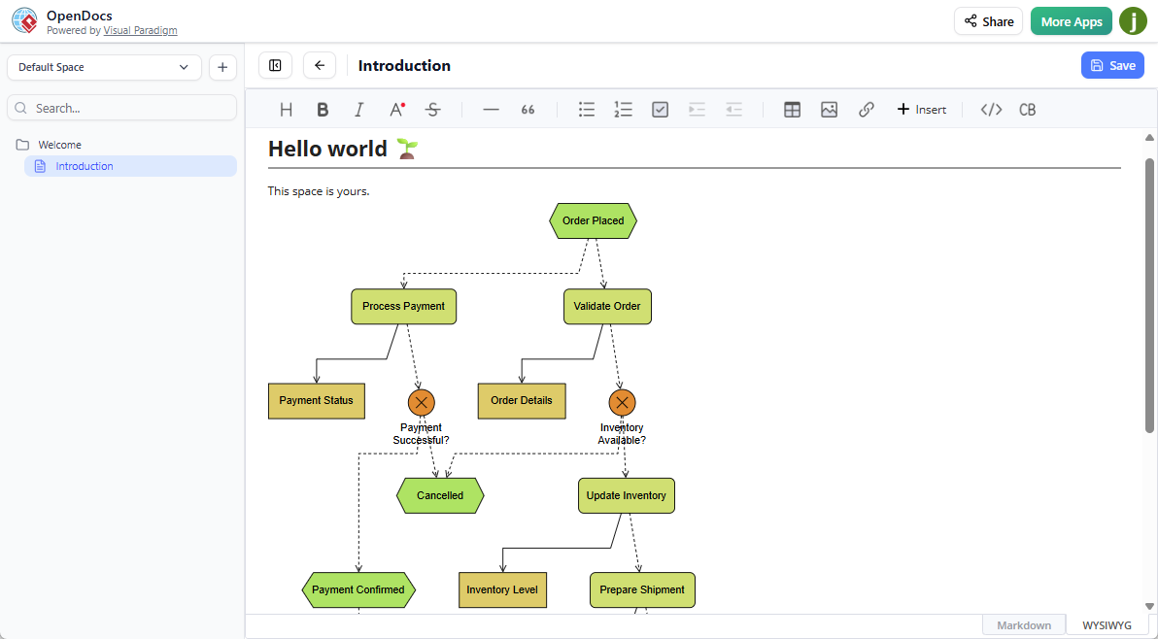Insert an inline code snippet
Image resolution: width=1158 pixels, height=639 pixels.
coord(990,109)
